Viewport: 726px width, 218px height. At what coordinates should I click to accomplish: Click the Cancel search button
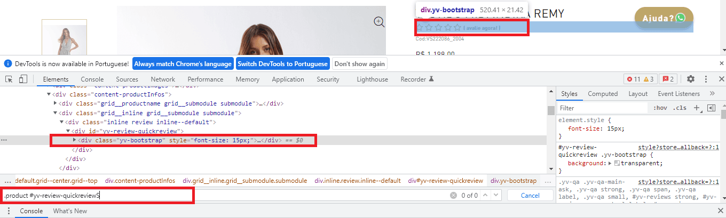(x=530, y=196)
